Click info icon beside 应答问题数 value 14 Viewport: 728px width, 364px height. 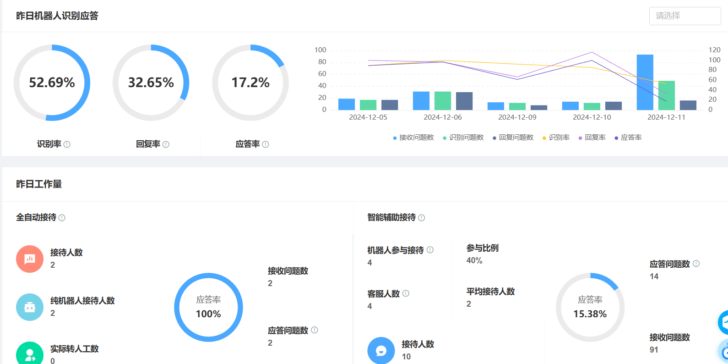[x=696, y=264]
